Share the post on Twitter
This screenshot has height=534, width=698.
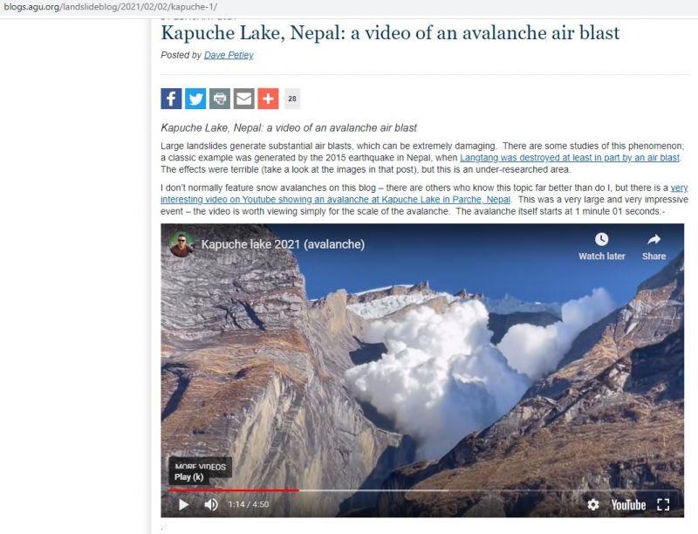pos(195,99)
